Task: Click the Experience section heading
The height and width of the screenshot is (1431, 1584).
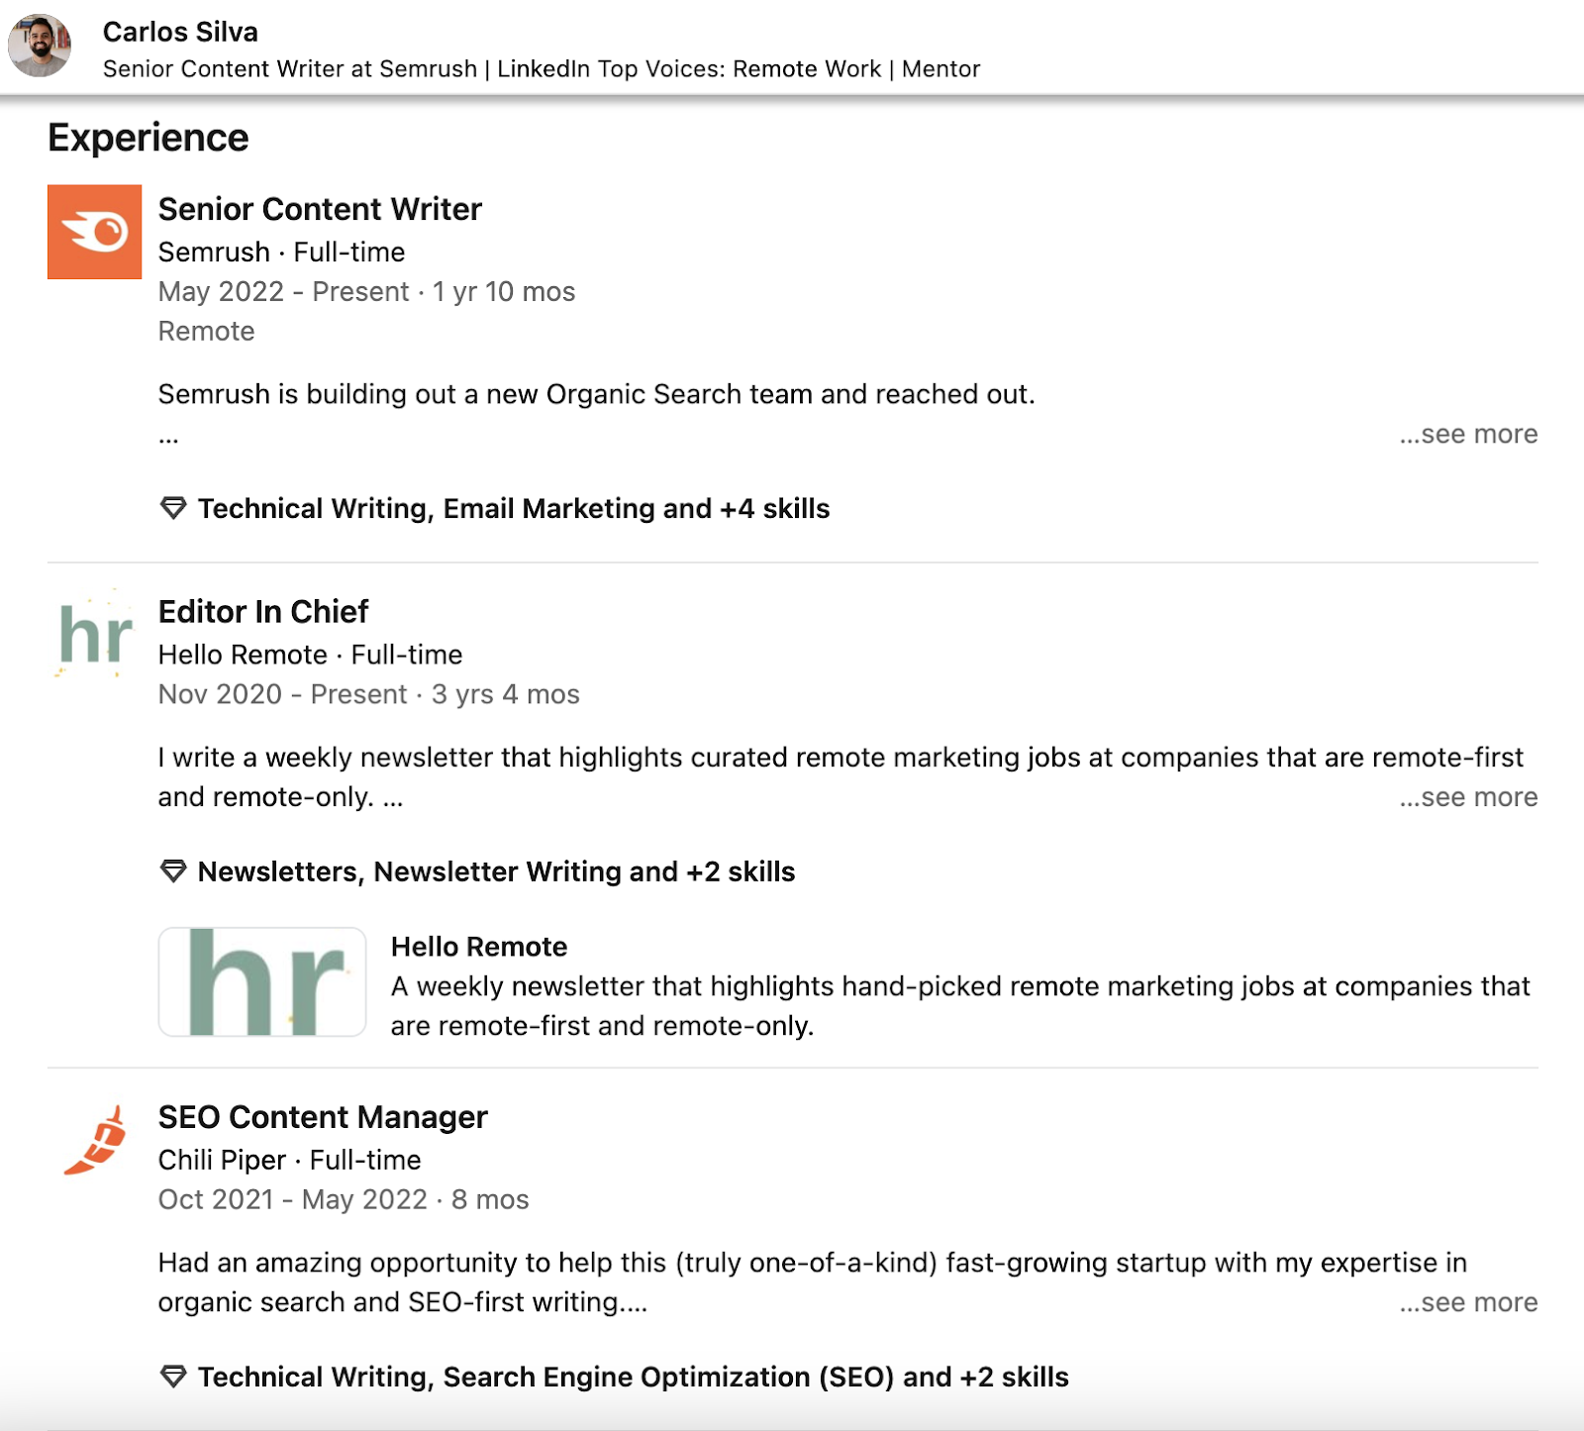Action: pyautogui.click(x=147, y=137)
